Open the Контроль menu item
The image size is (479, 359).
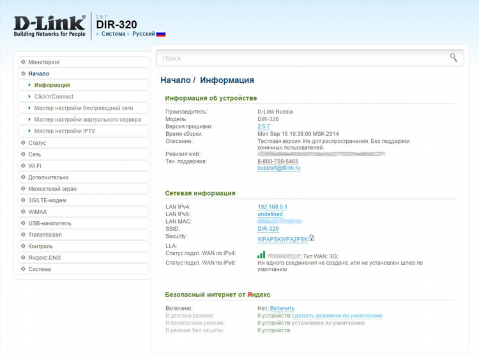click(83, 246)
